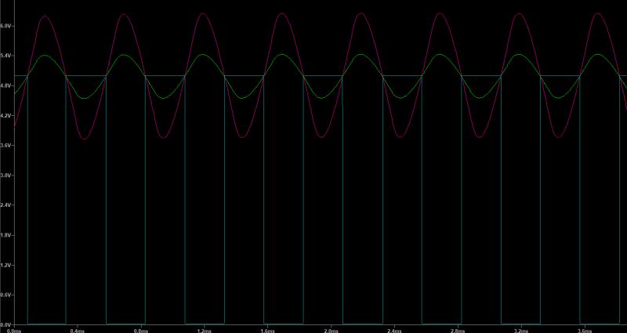This screenshot has width=627, height=333.
Task: Click the 2.4ms time axis label
Action: pyautogui.click(x=394, y=331)
